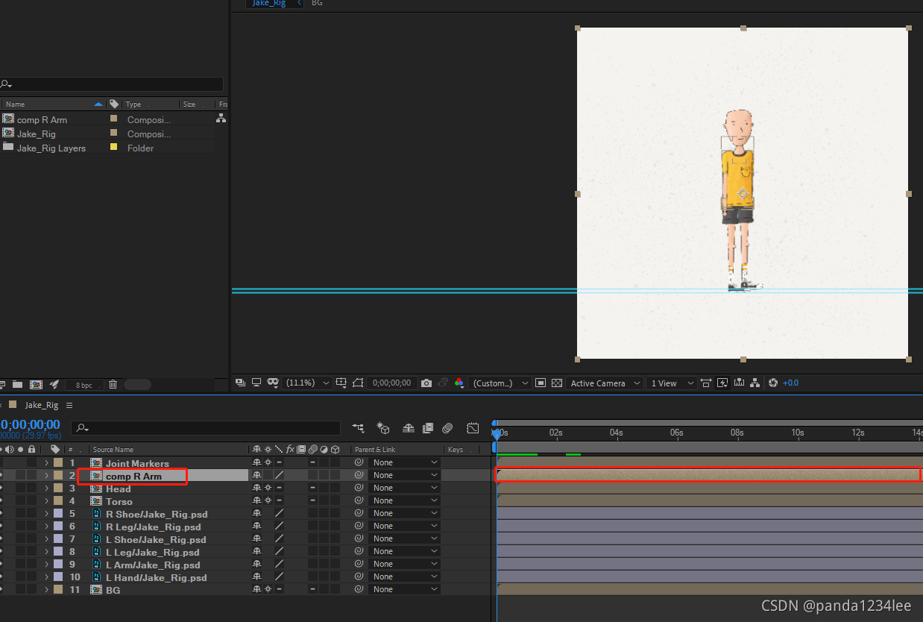Enable Motion Blur for all layers
Viewport: 923px width, 622px height.
coord(447,428)
